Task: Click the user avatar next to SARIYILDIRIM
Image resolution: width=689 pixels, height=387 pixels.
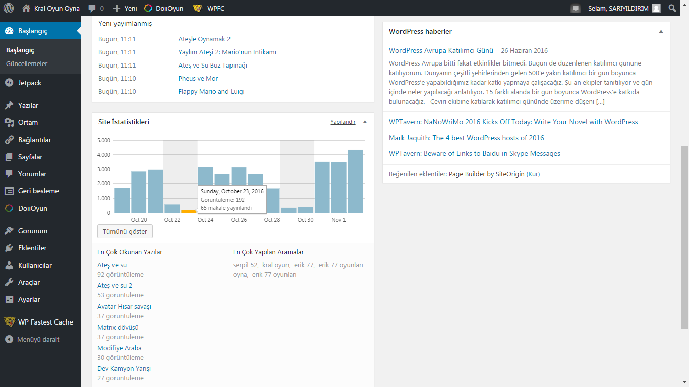Action: (x=656, y=8)
